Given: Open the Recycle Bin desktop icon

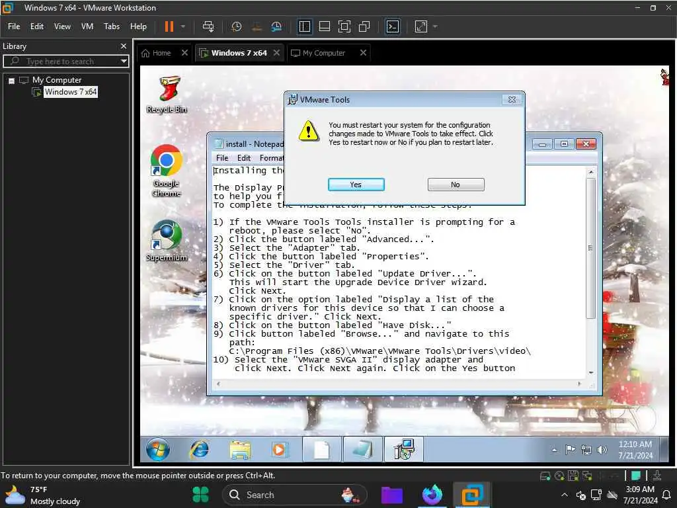Looking at the screenshot, I should (x=167, y=95).
